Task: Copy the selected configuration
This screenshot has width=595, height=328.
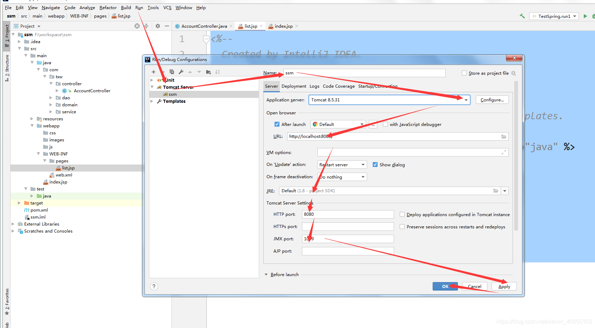Action: tap(172, 72)
